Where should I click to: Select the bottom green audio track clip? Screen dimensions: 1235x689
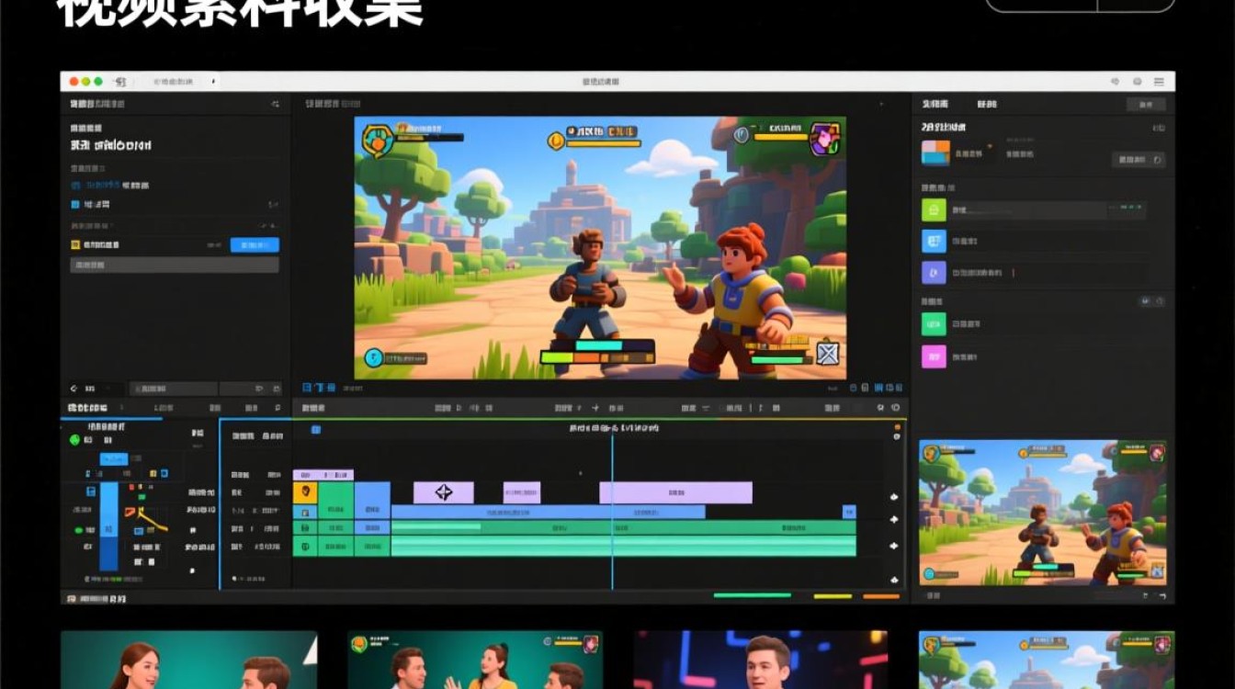(623, 547)
